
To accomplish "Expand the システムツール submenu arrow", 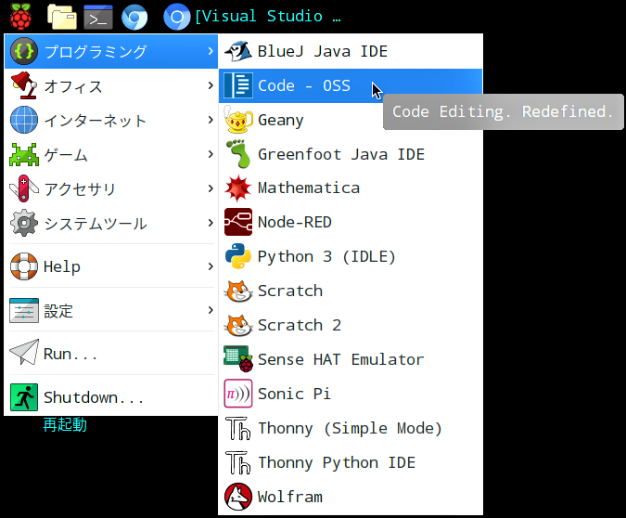I will 211,223.
